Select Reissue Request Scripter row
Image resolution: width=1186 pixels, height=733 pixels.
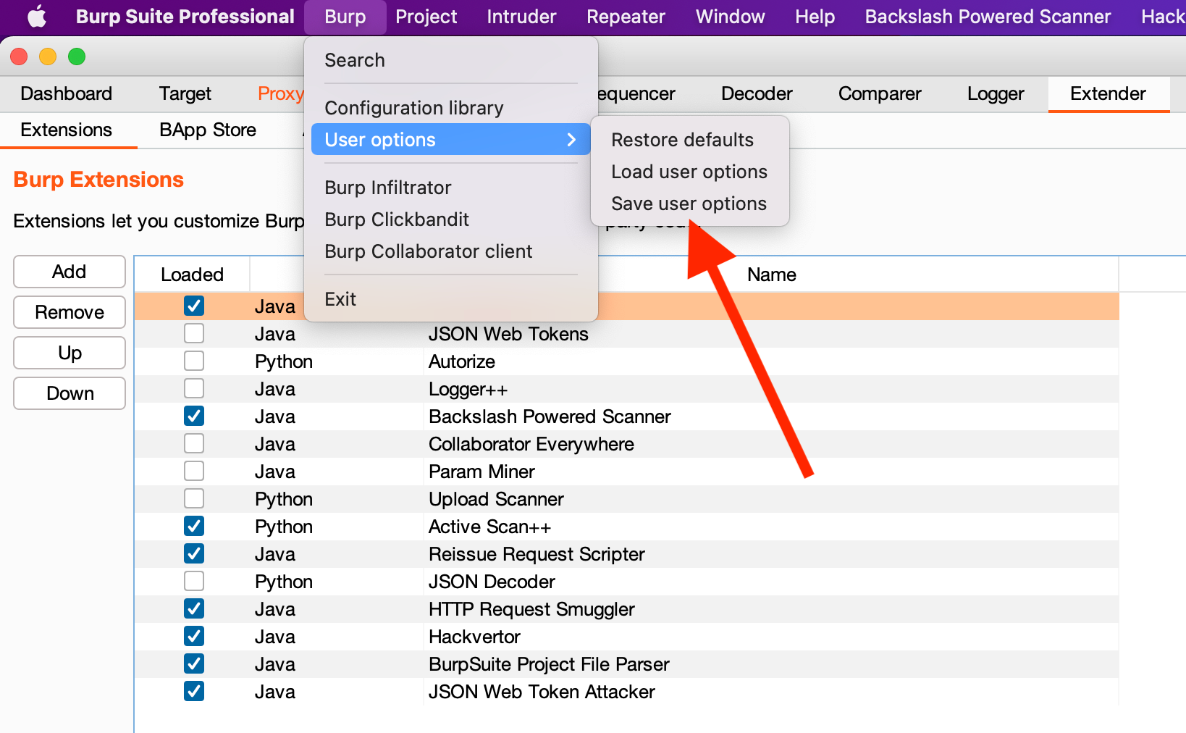(626, 554)
